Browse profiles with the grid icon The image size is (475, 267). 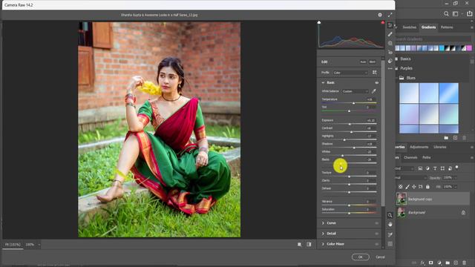coord(375,73)
